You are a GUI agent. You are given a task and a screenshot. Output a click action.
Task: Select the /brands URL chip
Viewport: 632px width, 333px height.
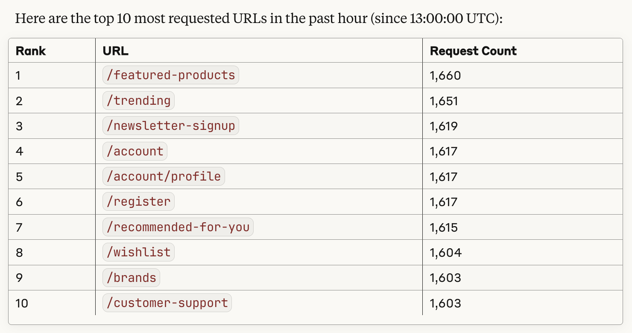132,278
